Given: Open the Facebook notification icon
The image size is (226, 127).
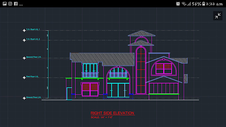Looking at the screenshot, I should (x=16, y=4).
